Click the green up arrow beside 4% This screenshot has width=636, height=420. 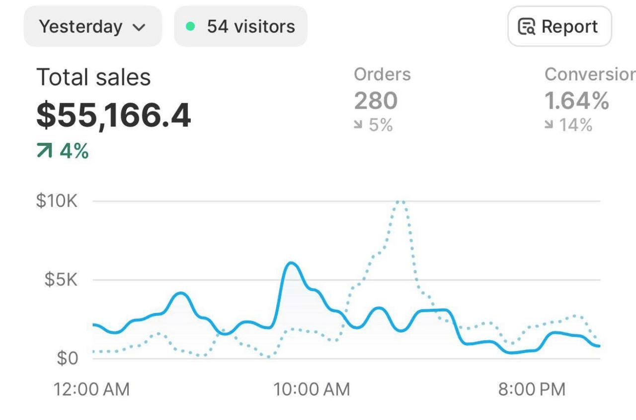click(x=44, y=151)
